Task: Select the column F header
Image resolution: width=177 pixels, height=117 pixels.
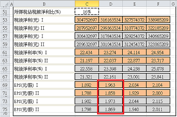Action: tap(158, 4)
